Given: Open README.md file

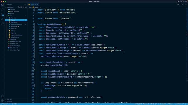Looking at the screenshot, I should 16,48.
